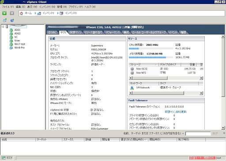
Task: Click the network list horizontal scrollbar thumb
Action: [x=158, y=93]
